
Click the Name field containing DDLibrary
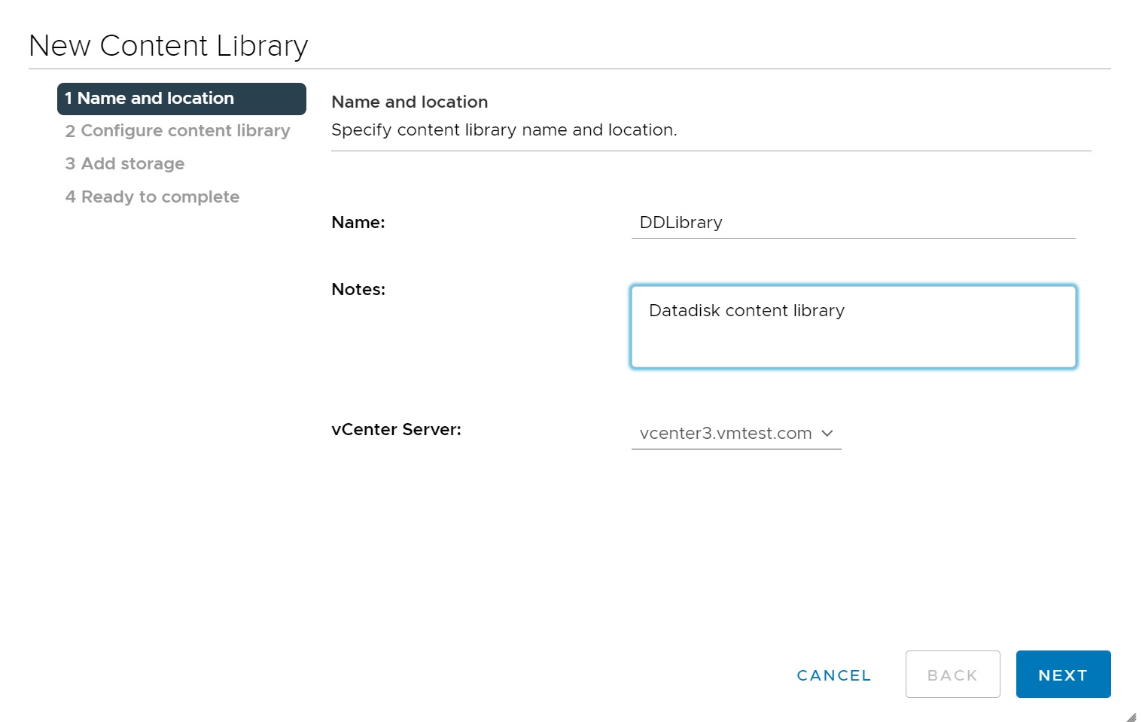852,223
